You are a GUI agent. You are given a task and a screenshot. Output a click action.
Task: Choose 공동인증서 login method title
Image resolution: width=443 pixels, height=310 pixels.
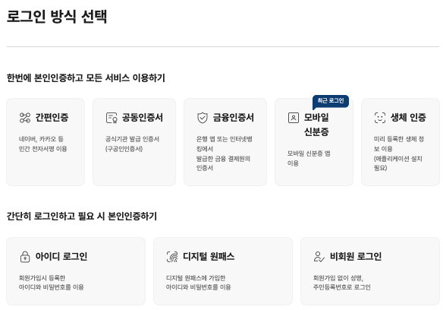143,118
